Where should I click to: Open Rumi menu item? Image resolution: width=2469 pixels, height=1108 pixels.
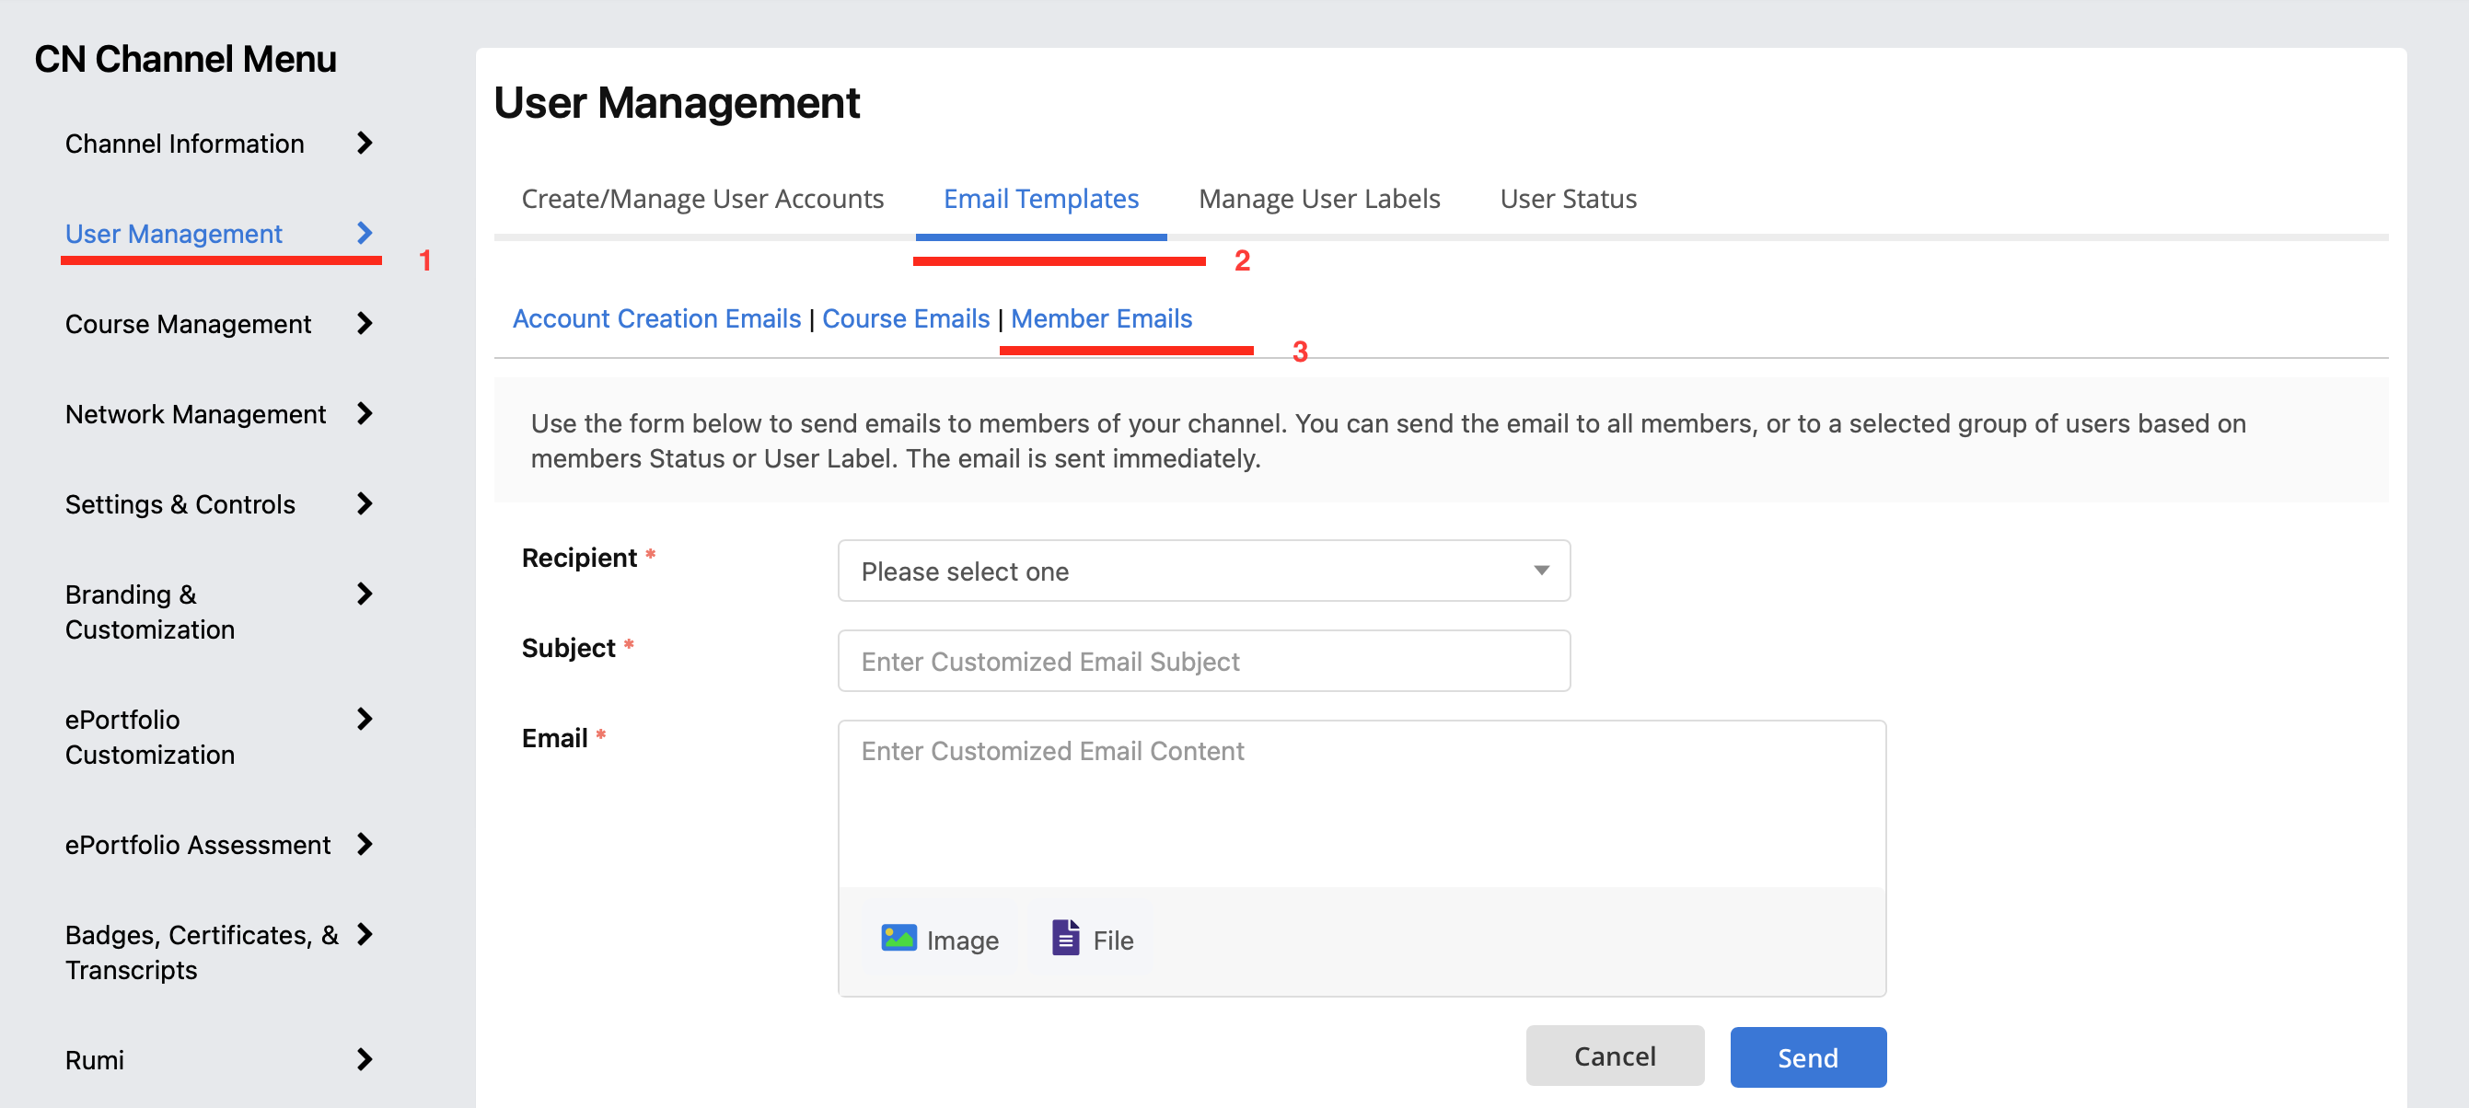(x=95, y=1060)
